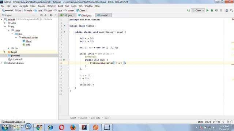Click the Stop process square icon
The width and height of the screenshot is (234, 131).
click(x=221, y=11)
